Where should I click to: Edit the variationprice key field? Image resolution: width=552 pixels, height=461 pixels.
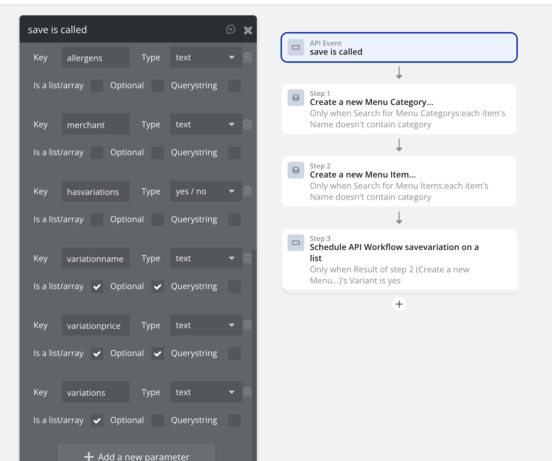point(96,325)
